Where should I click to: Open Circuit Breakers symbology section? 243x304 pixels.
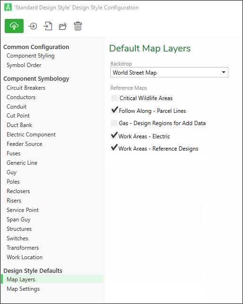[26, 88]
